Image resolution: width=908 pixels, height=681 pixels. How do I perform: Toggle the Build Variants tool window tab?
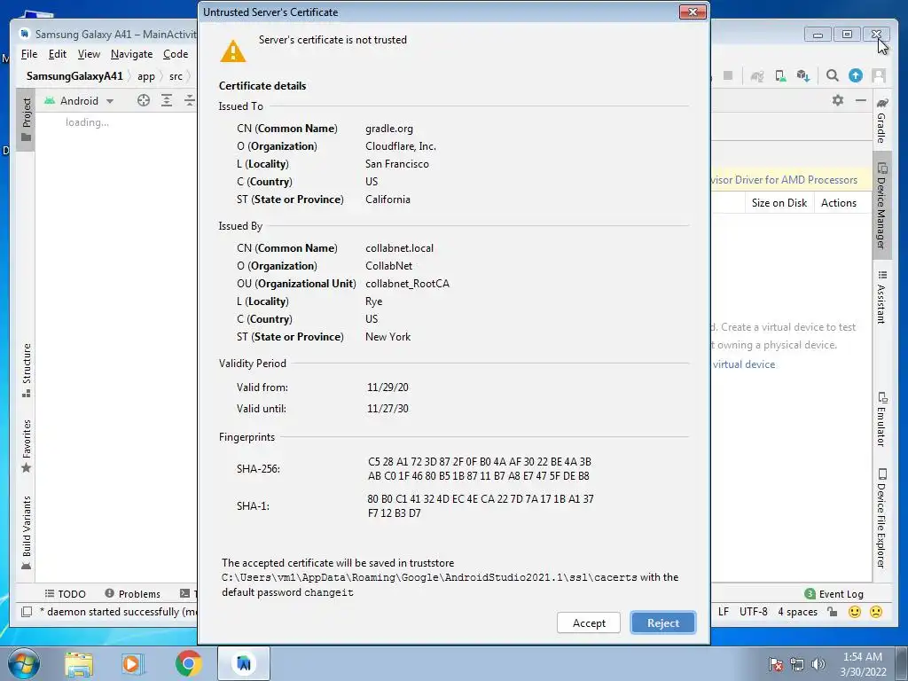pos(26,532)
